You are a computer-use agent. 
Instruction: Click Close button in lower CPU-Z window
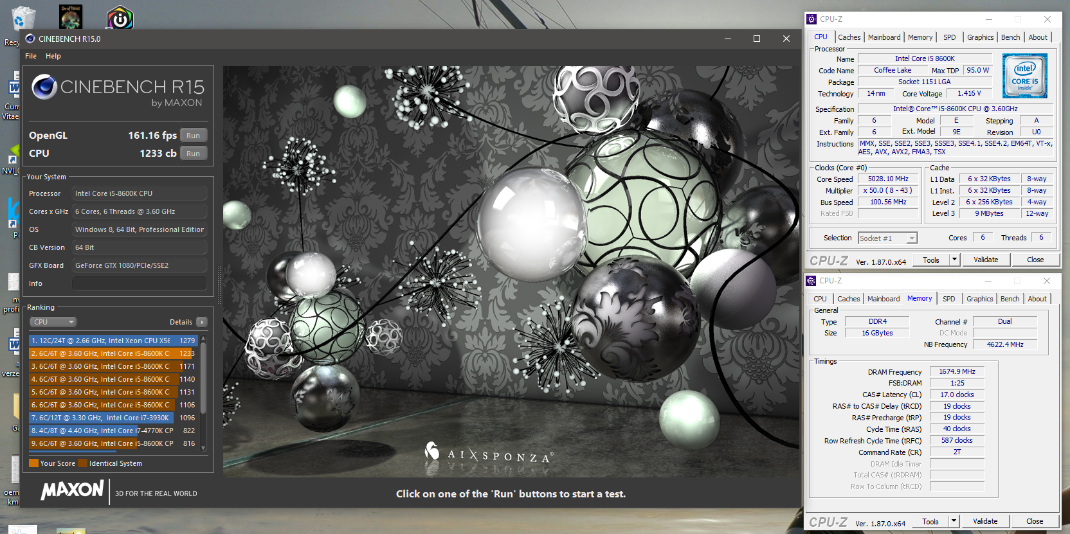(1035, 522)
